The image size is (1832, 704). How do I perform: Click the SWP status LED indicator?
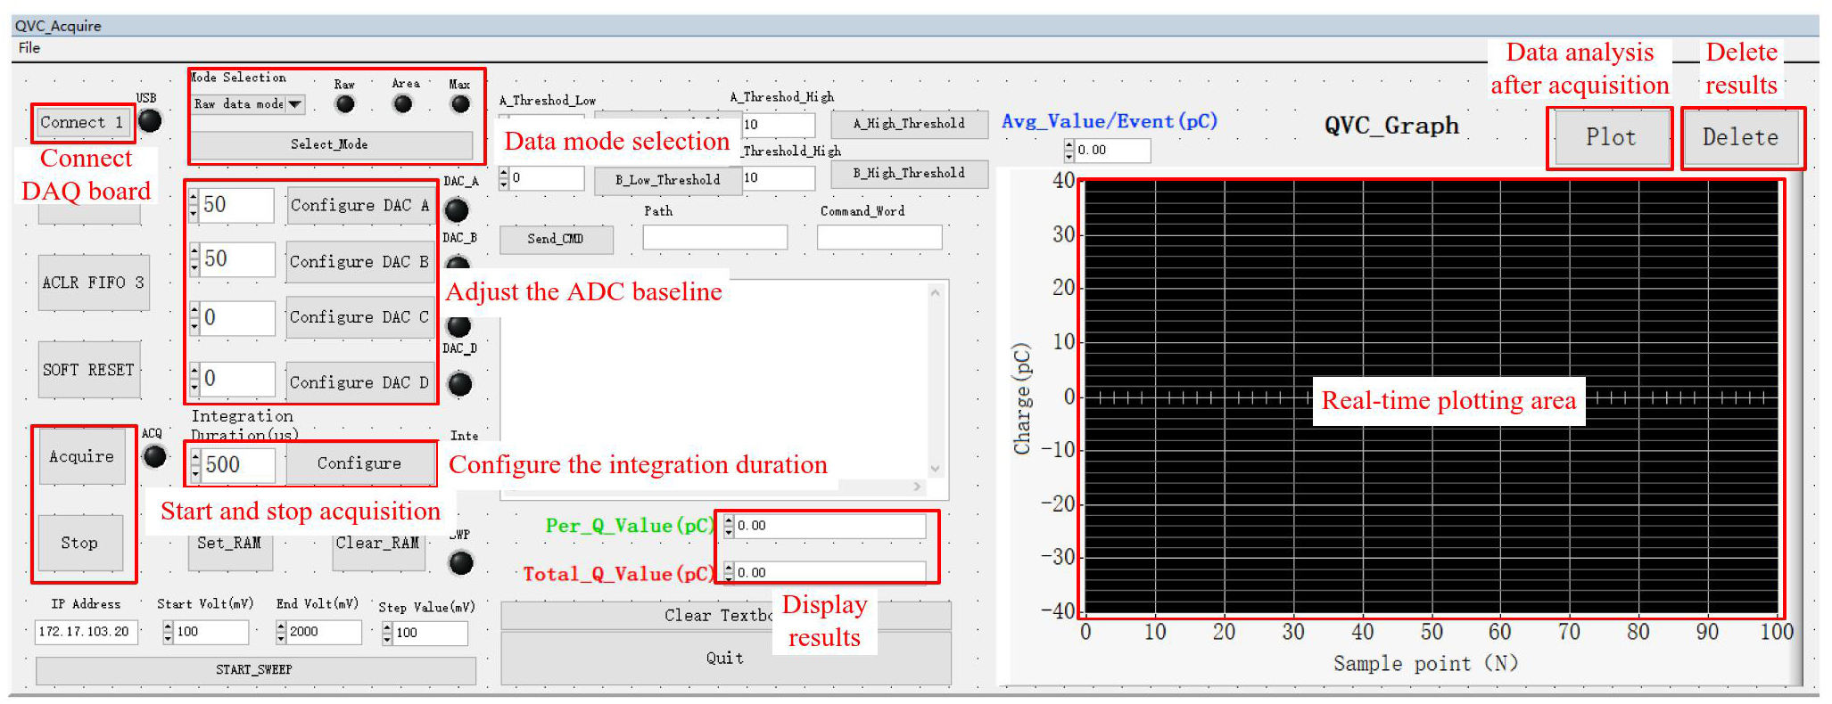pos(461,563)
